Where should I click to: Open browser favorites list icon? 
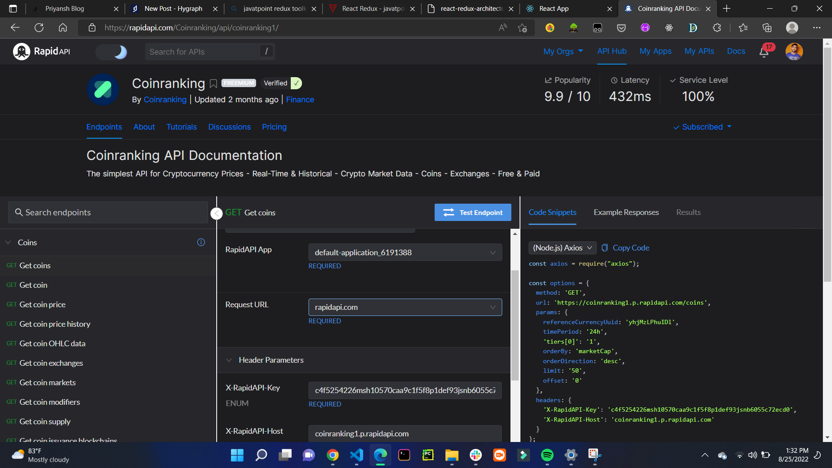tap(743, 28)
